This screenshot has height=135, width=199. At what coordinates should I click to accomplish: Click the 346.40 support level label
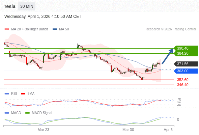[183, 85]
